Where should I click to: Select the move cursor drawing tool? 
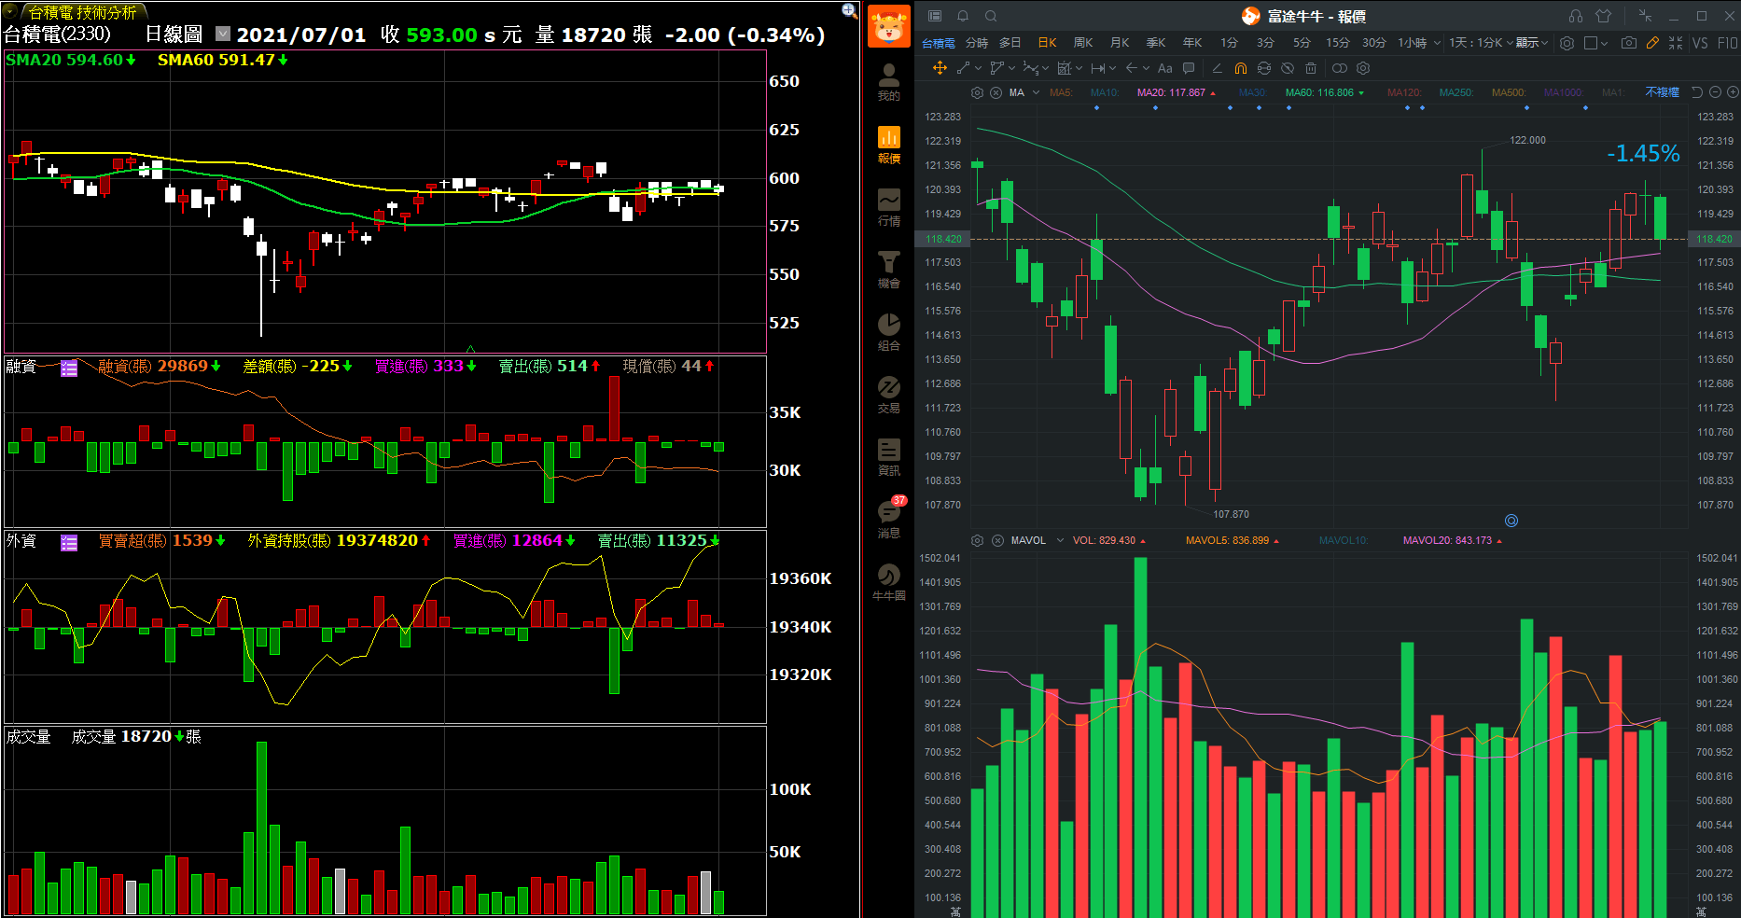[940, 68]
